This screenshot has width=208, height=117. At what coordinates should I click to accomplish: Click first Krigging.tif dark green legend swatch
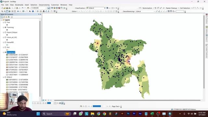[7, 55]
